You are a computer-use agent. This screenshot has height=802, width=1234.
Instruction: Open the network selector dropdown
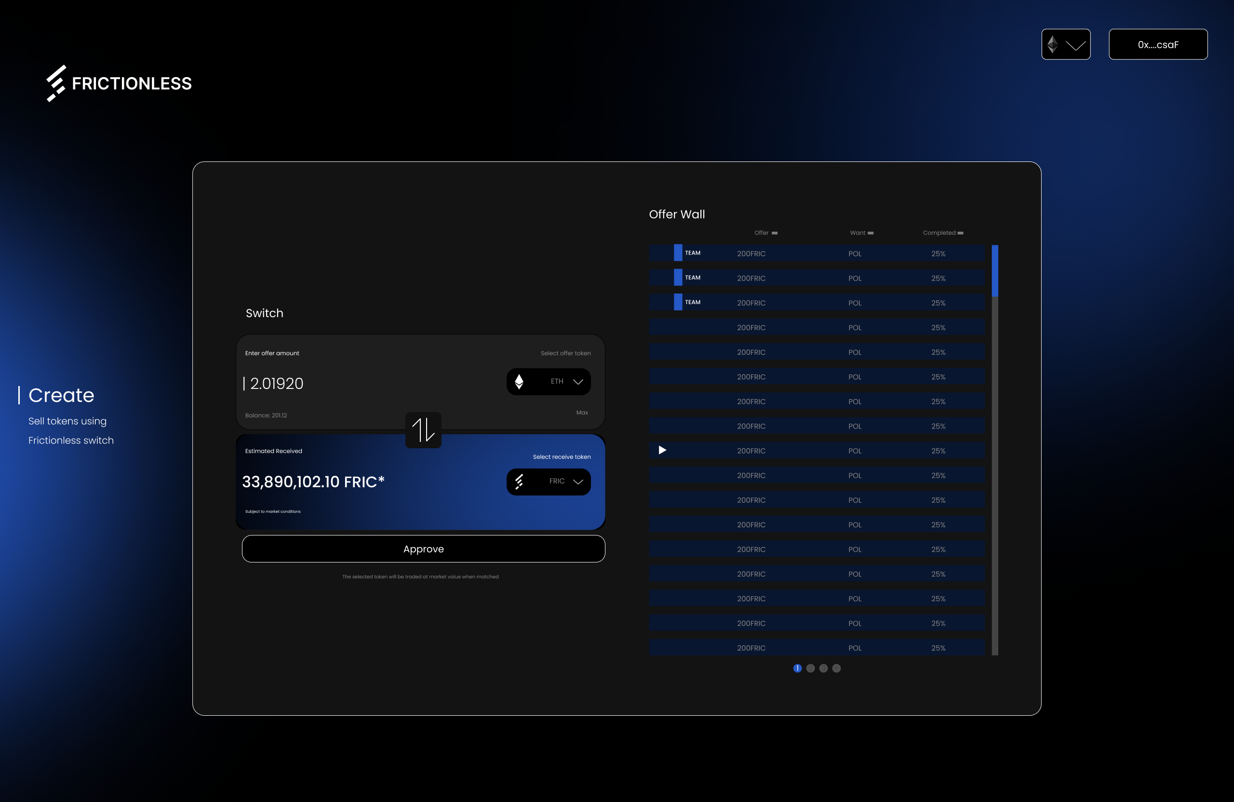pyautogui.click(x=1065, y=45)
